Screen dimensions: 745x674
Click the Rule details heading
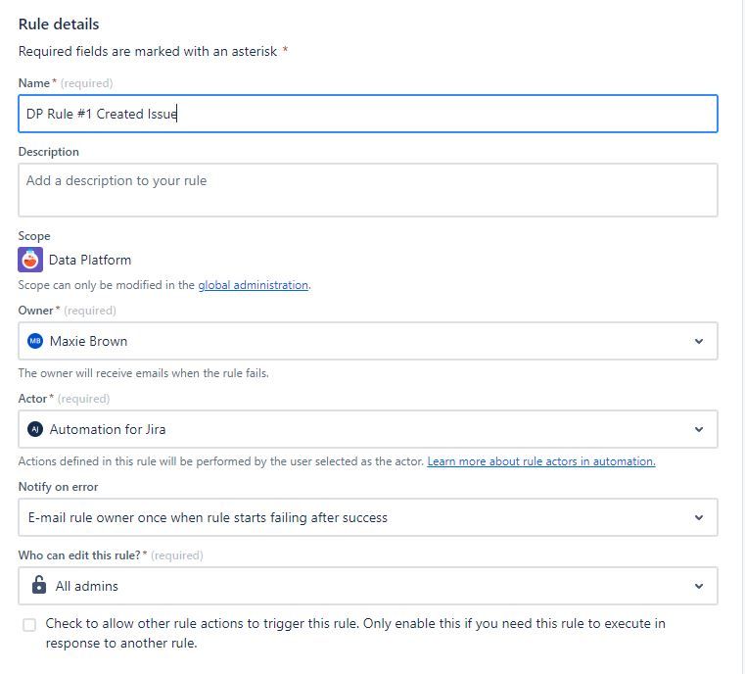pos(59,24)
